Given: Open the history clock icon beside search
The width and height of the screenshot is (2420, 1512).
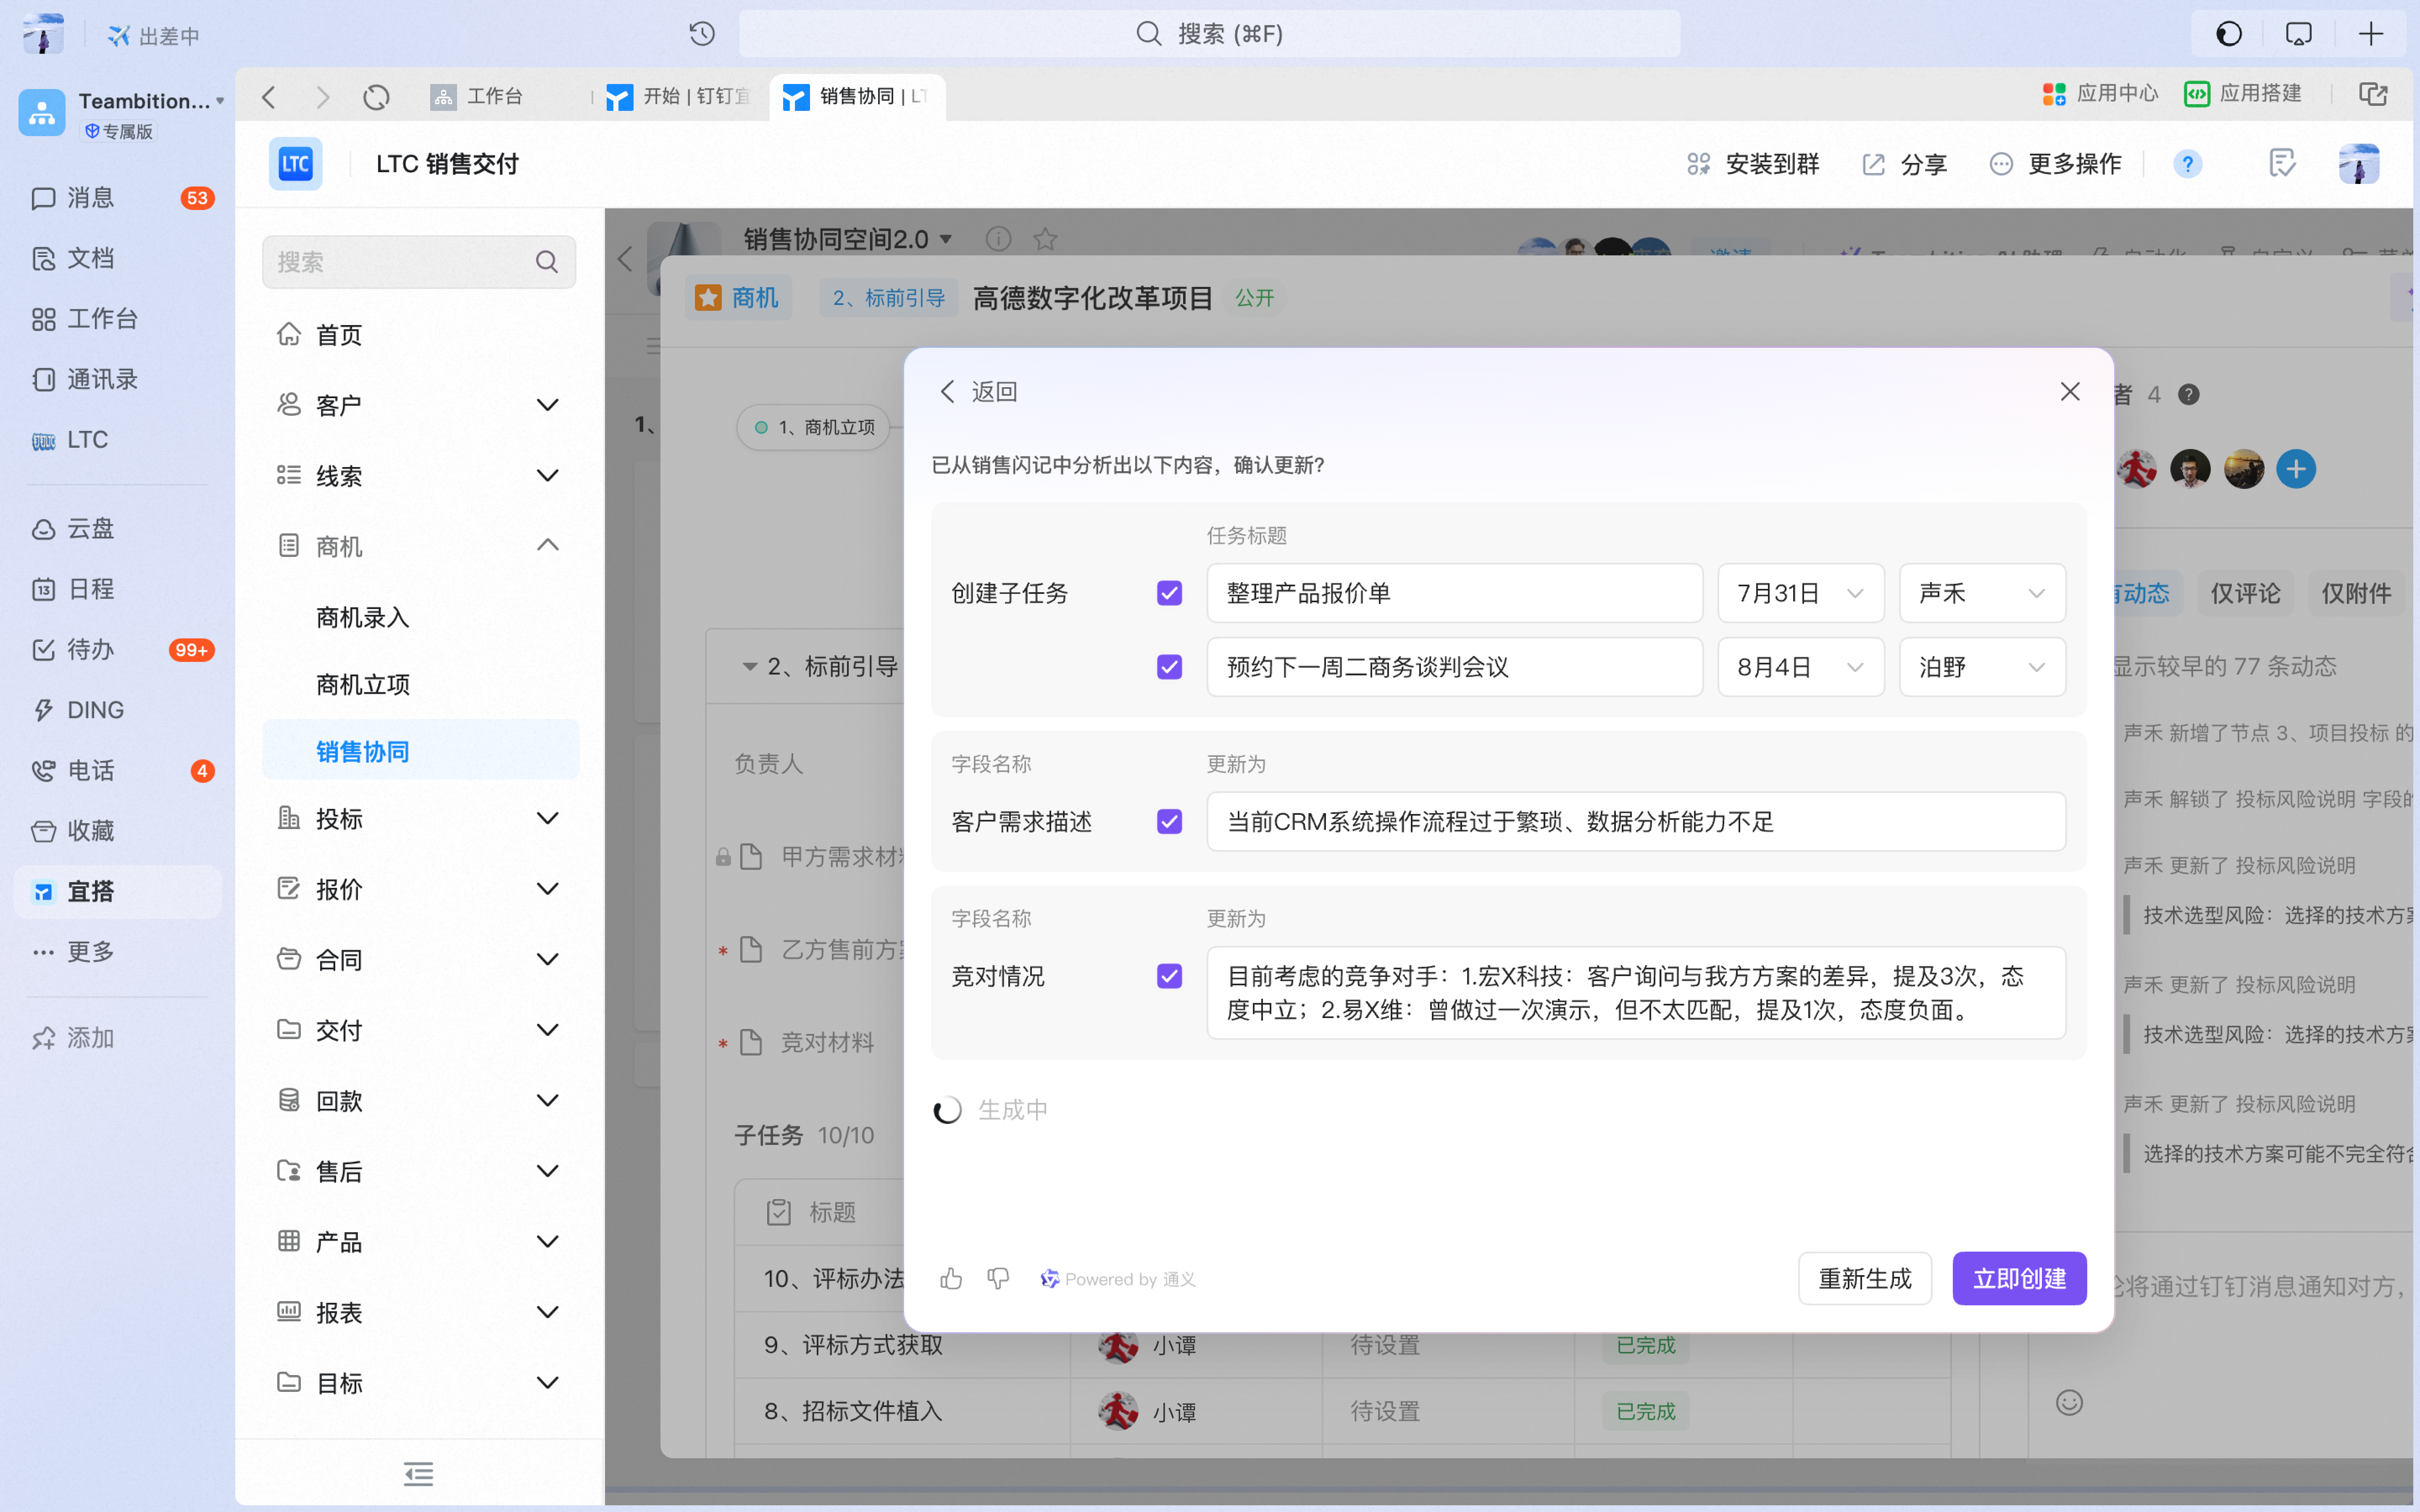Looking at the screenshot, I should pyautogui.click(x=702, y=34).
